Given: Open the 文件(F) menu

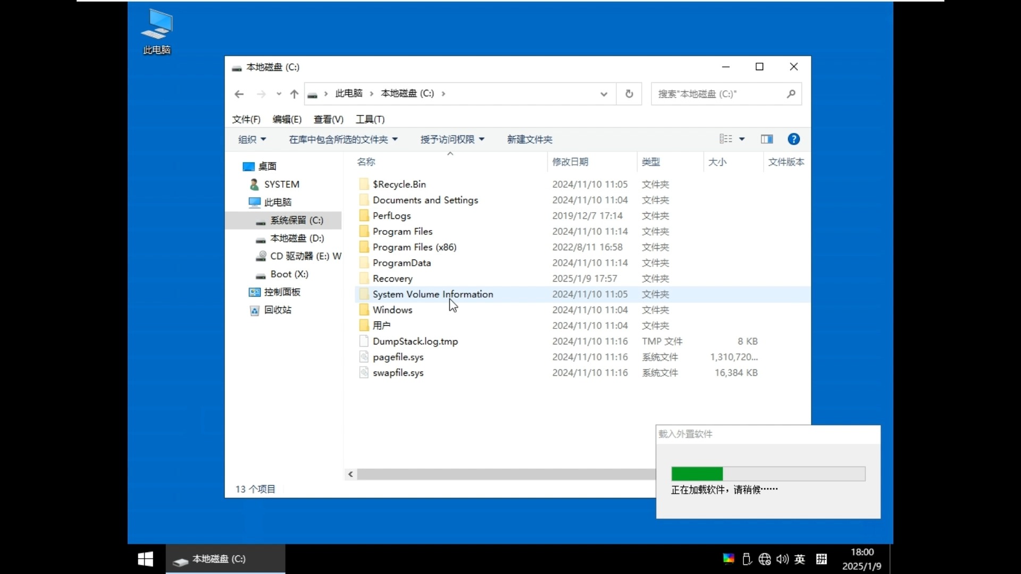Looking at the screenshot, I should (x=246, y=120).
